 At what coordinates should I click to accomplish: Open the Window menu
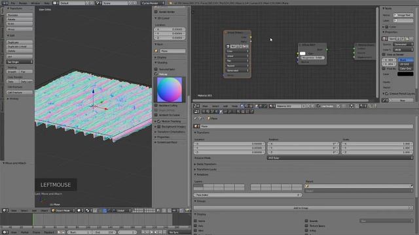35,3
